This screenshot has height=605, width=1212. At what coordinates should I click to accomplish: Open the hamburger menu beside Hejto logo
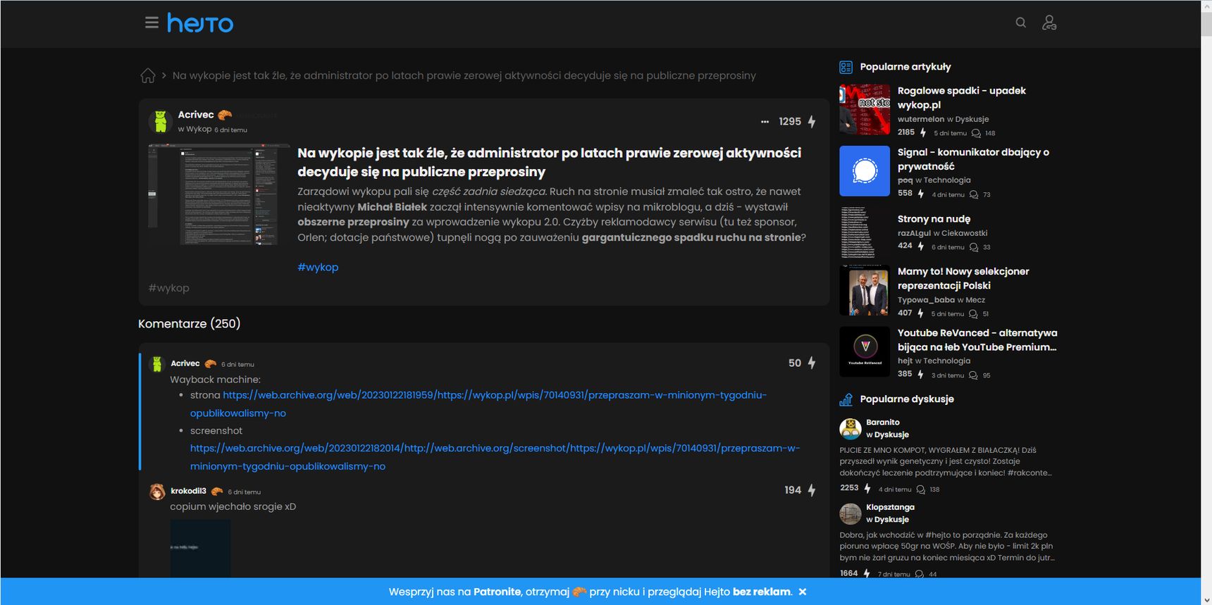(151, 23)
